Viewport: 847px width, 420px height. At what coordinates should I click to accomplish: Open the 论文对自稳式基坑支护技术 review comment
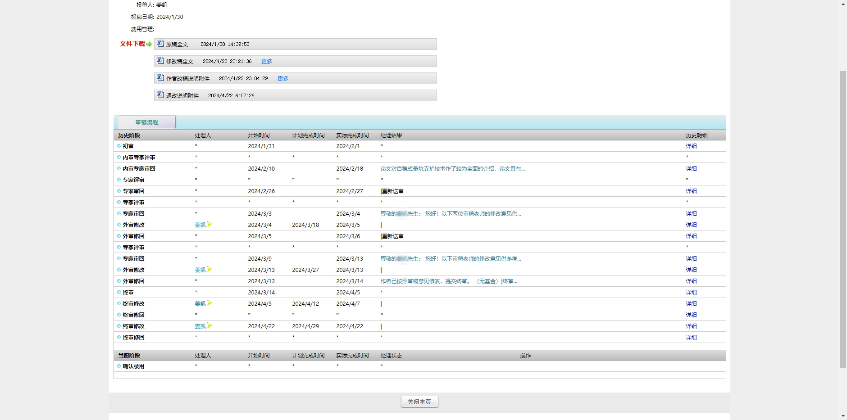click(452, 168)
